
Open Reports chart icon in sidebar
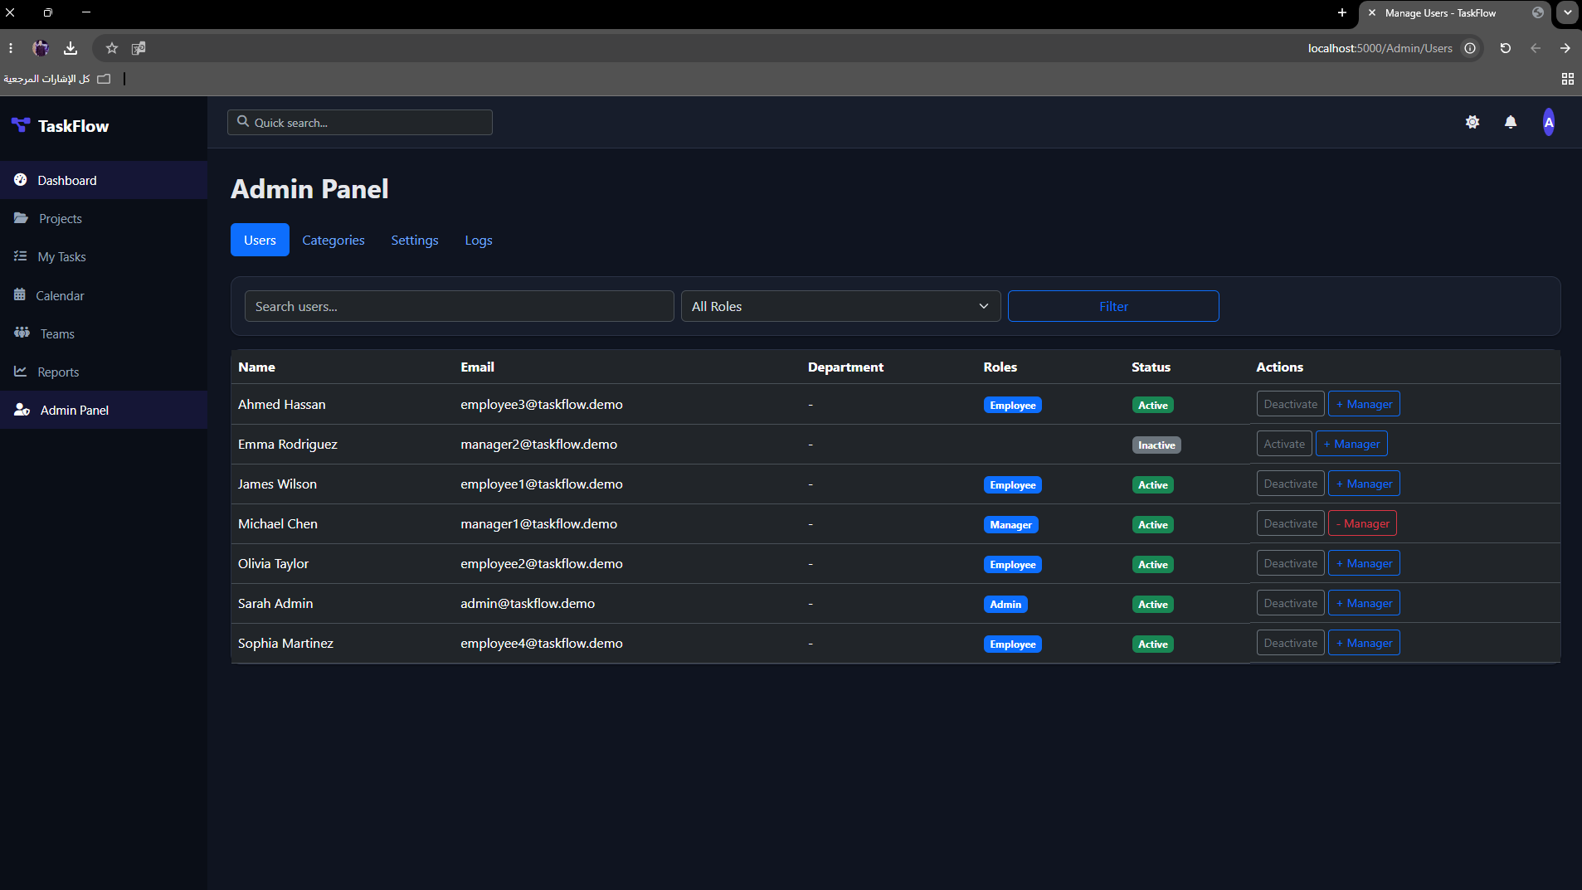tap(21, 372)
